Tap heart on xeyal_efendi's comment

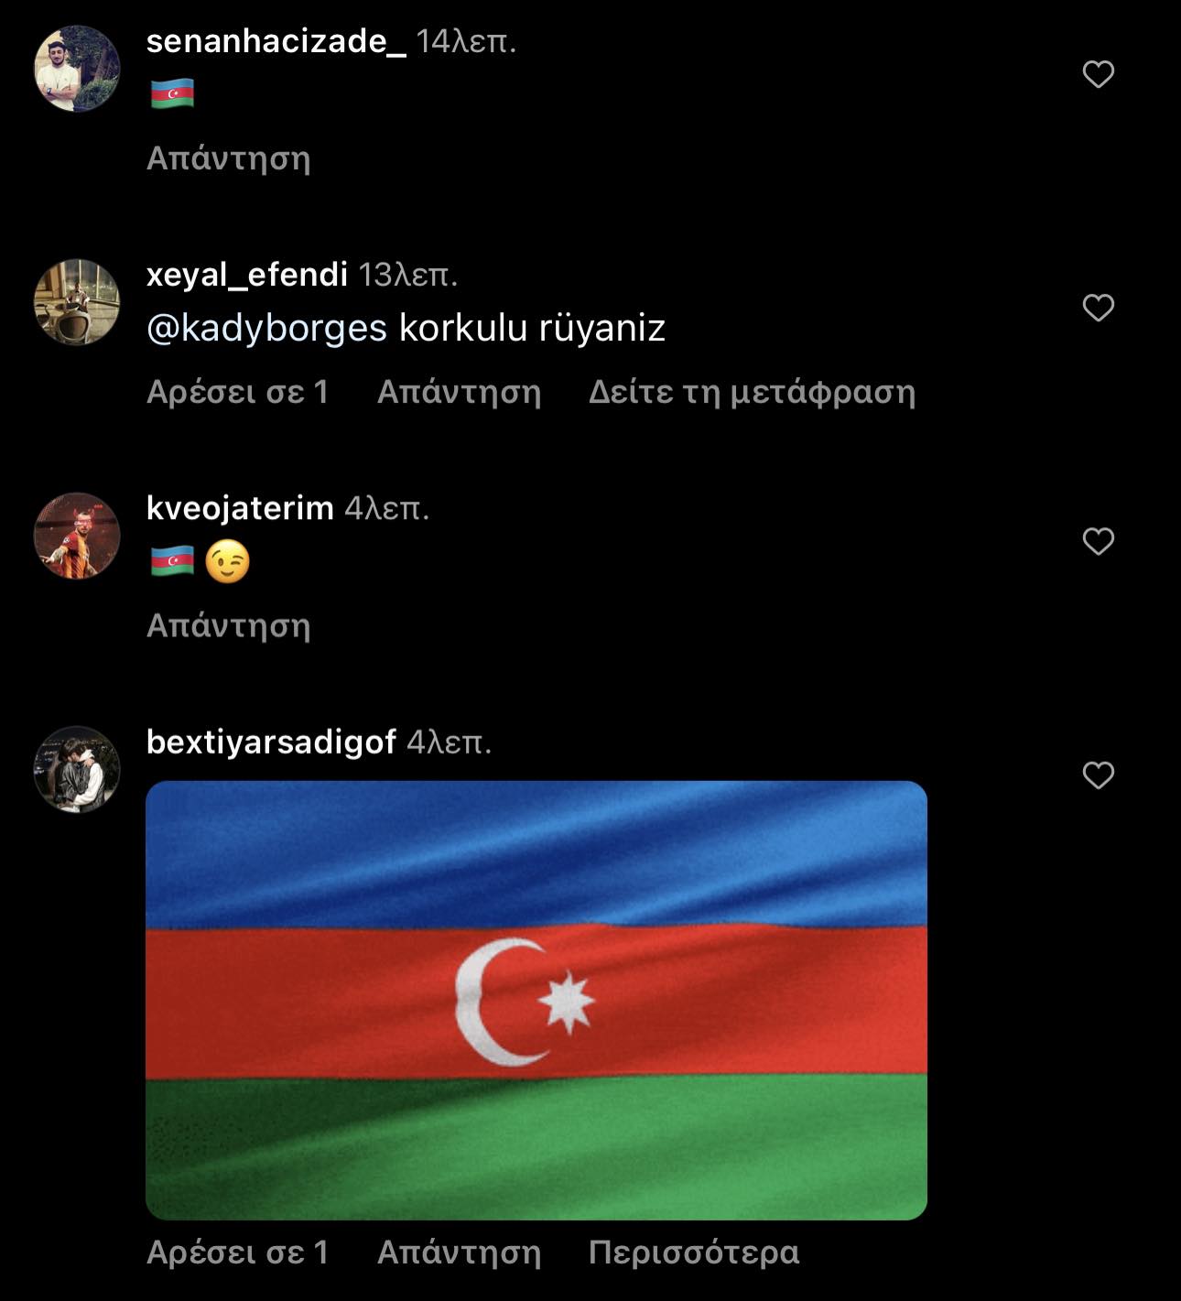point(1098,308)
